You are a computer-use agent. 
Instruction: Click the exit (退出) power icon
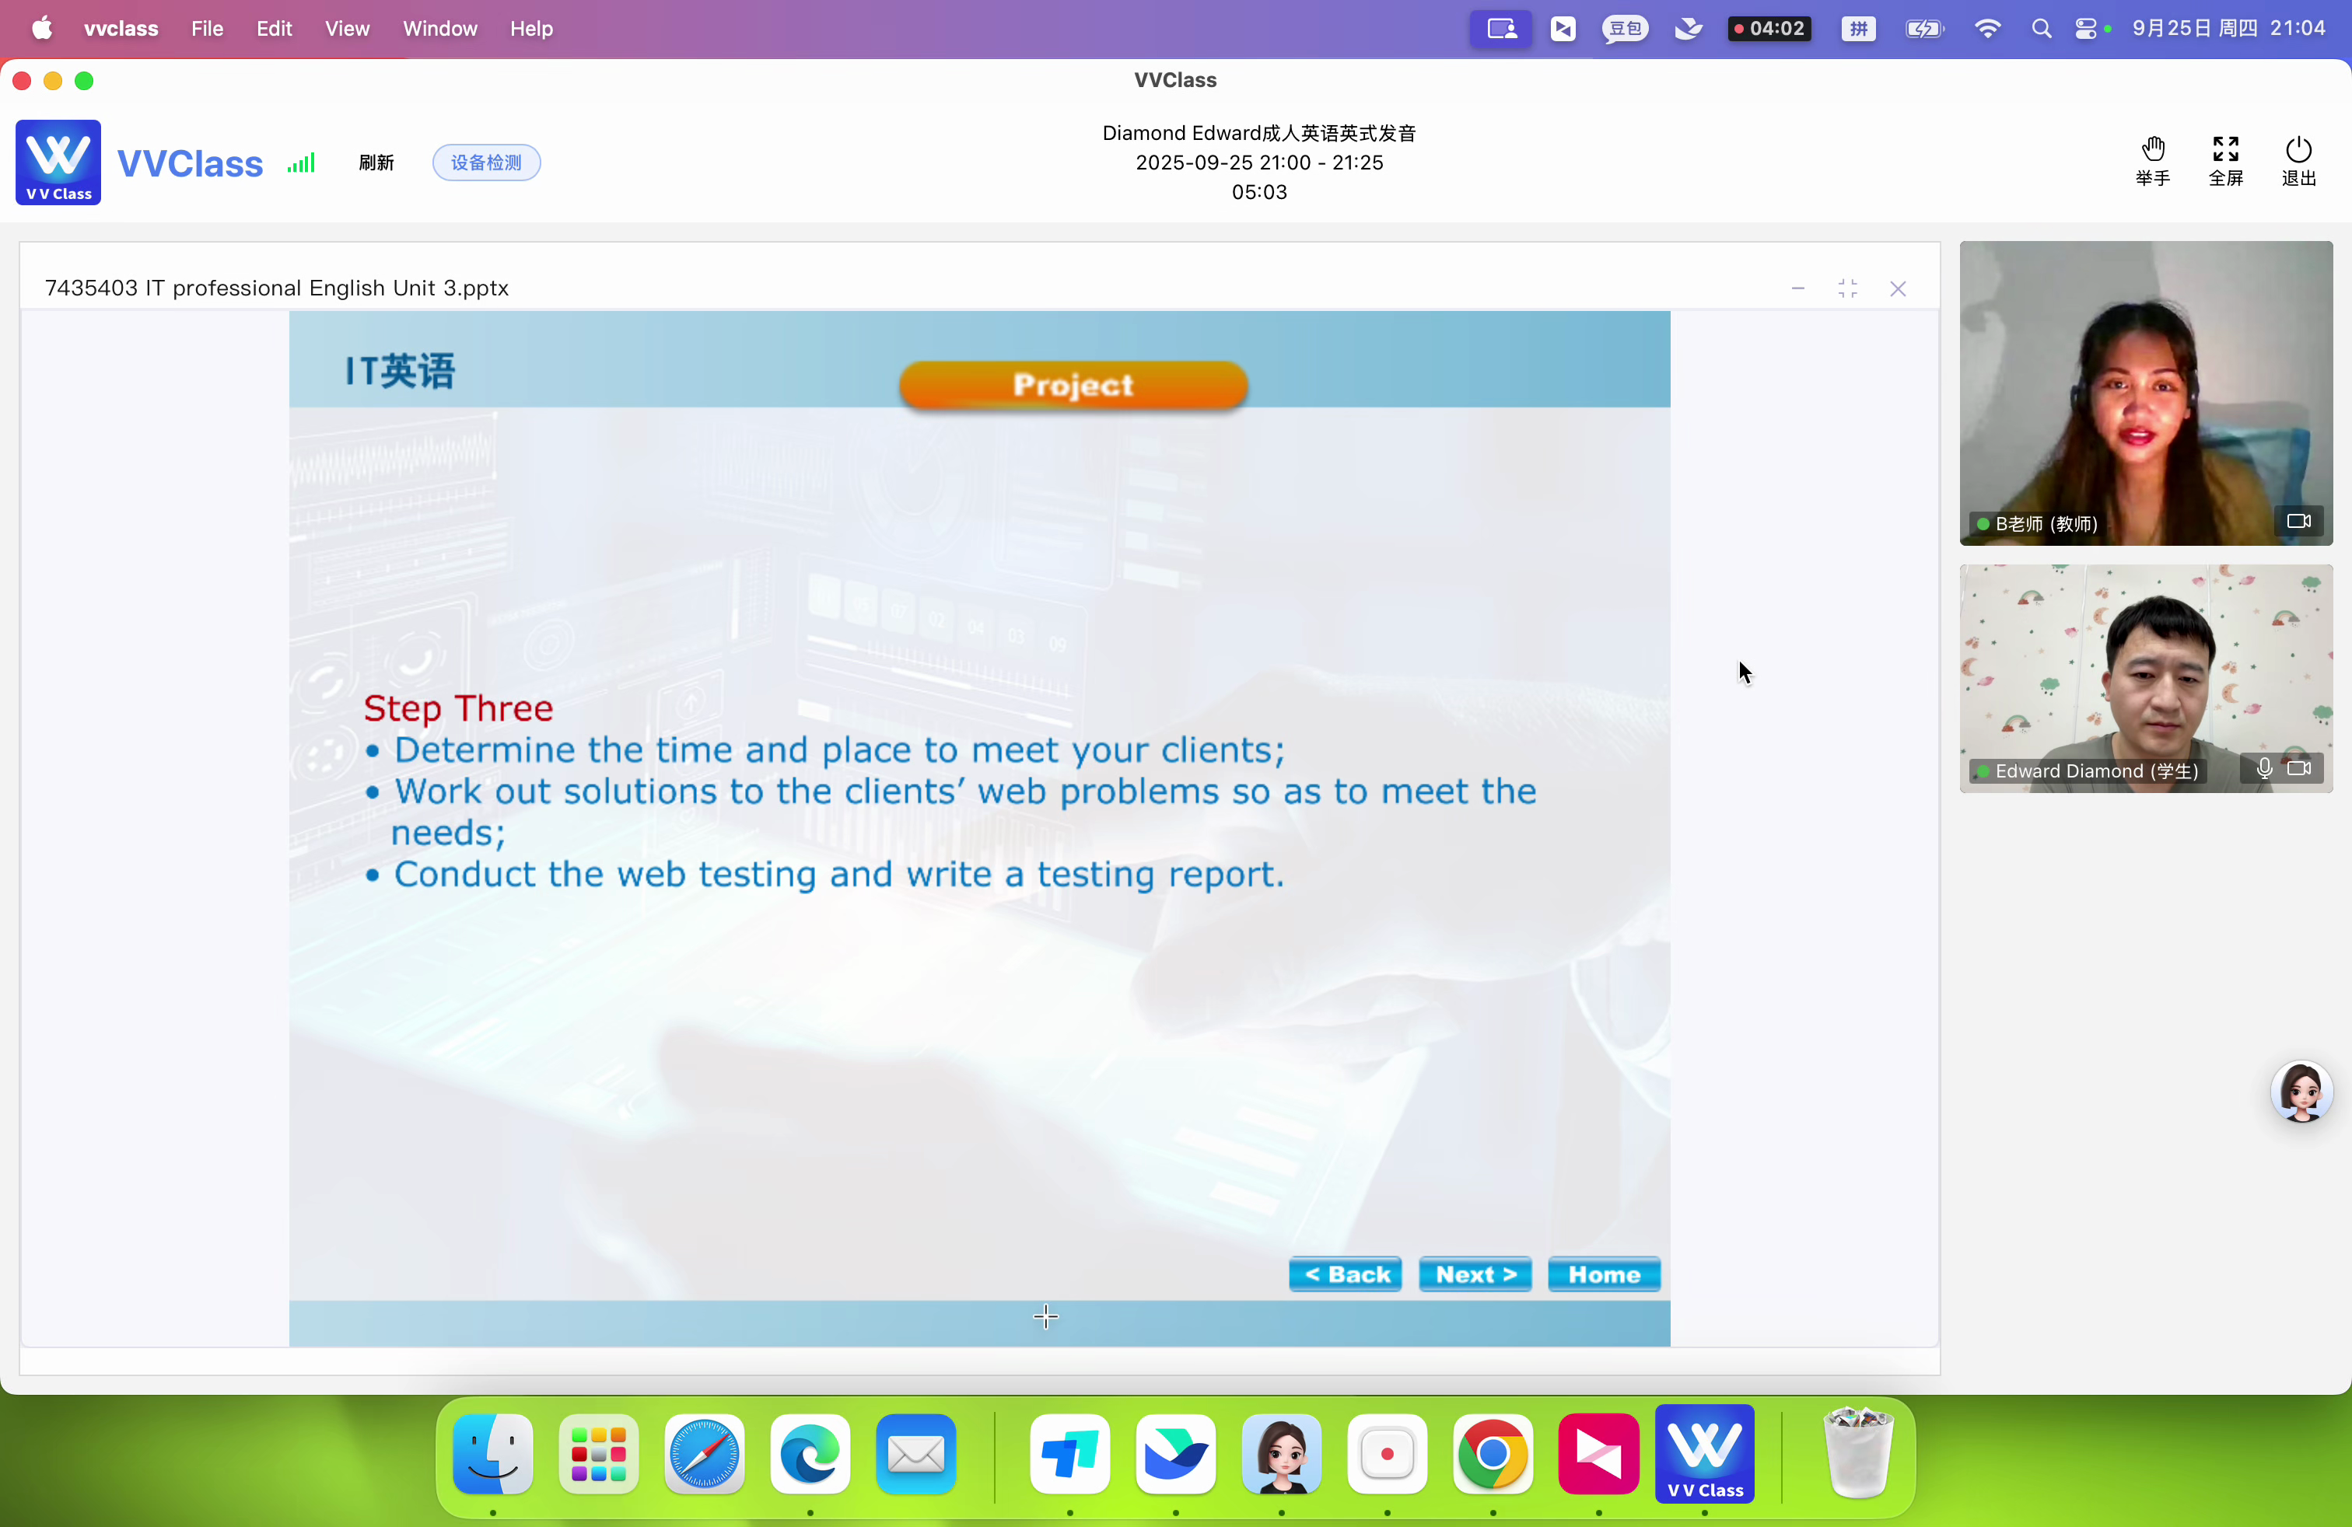(2298, 161)
